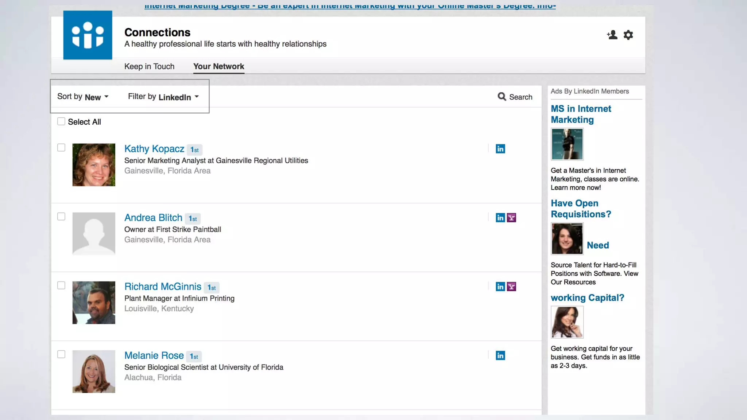Open Andrea Blitch's profile name link
The image size is (747, 420).
[x=153, y=218]
